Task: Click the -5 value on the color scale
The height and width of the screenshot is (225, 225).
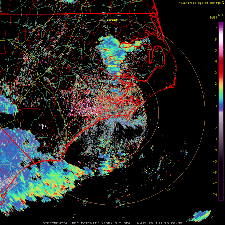Action: coord(215,161)
